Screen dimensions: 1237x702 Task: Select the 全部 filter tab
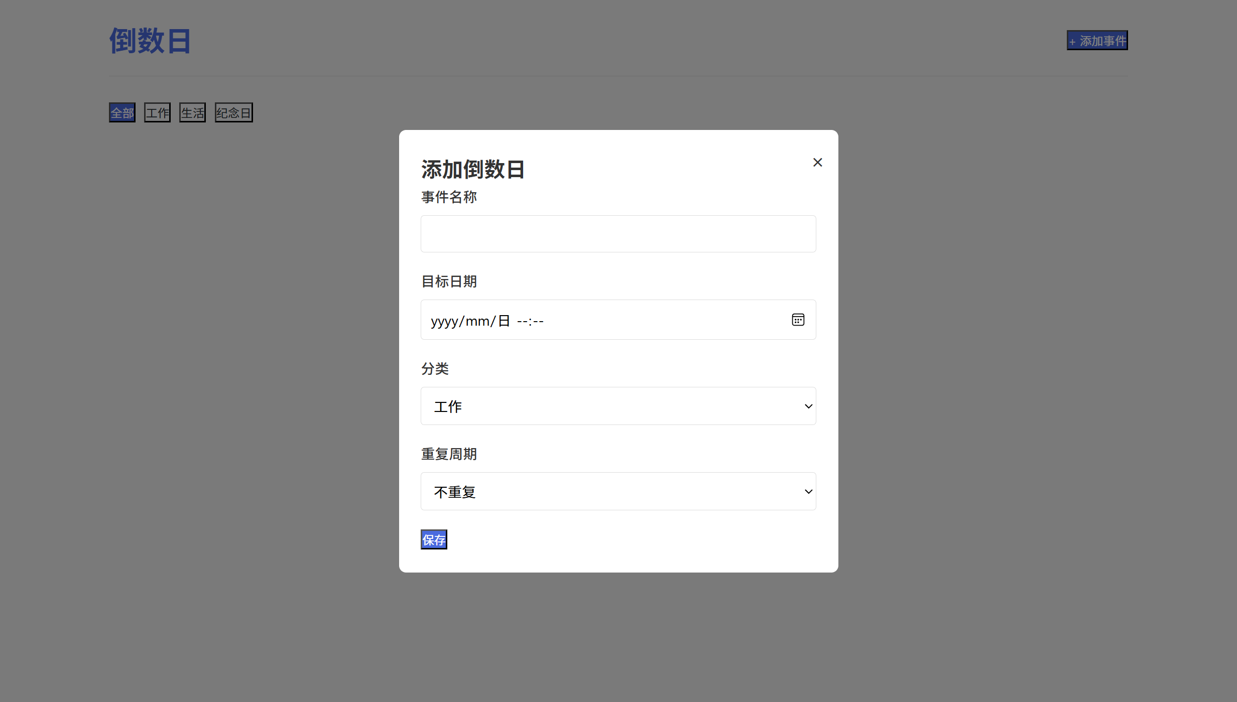pos(122,113)
